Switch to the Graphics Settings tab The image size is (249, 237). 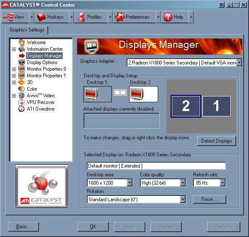[x=27, y=30]
